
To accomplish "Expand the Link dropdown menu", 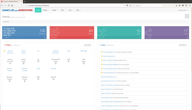I will click(x=71, y=10).
